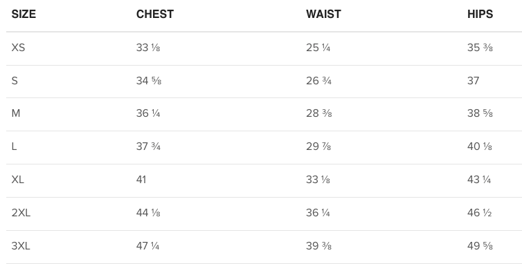
Task: Click the SIZE column header
Action: (24, 15)
